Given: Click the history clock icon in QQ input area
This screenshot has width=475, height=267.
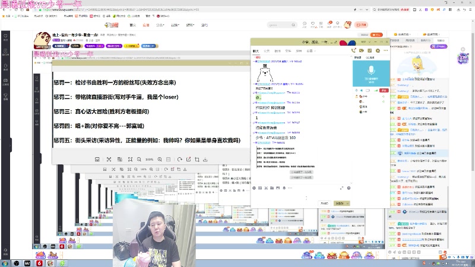Looking at the screenshot, I should coord(349,188).
